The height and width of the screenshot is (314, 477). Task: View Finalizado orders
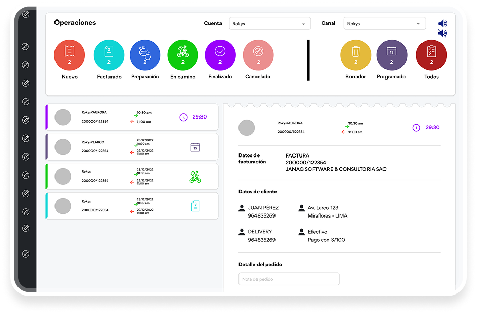220,55
